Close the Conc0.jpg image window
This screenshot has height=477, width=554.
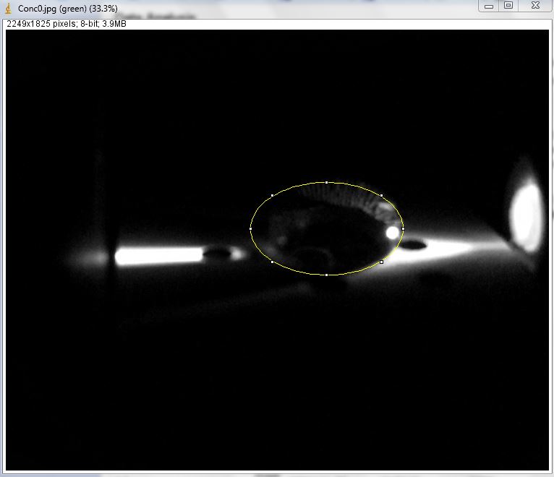pyautogui.click(x=535, y=6)
